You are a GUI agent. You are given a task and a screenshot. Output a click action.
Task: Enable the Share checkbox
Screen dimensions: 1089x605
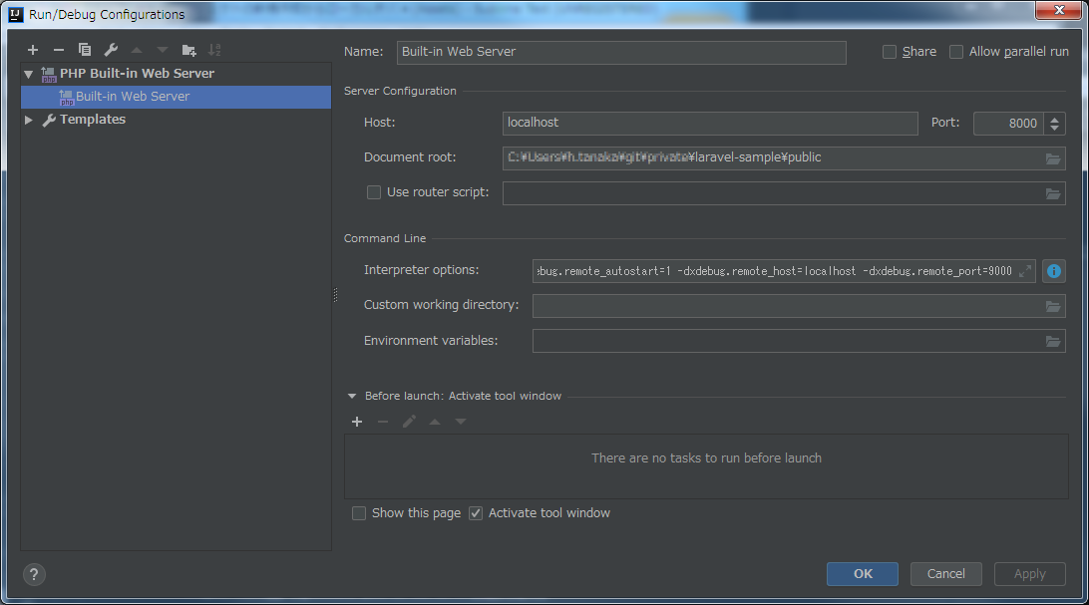click(x=889, y=52)
